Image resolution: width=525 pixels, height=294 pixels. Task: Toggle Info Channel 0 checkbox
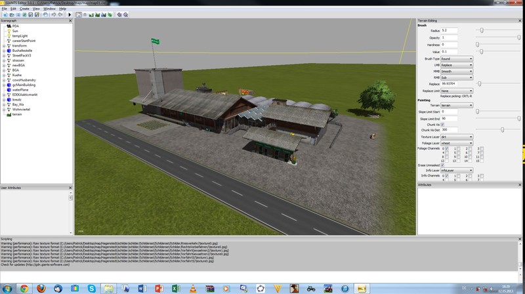(x=447, y=176)
